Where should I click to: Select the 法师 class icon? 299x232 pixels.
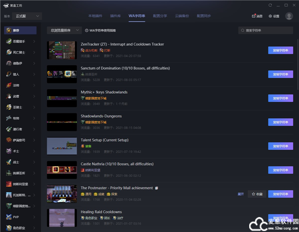coord(9,85)
